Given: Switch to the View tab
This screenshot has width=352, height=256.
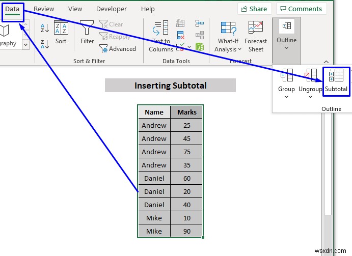Looking at the screenshot, I should pos(75,9).
